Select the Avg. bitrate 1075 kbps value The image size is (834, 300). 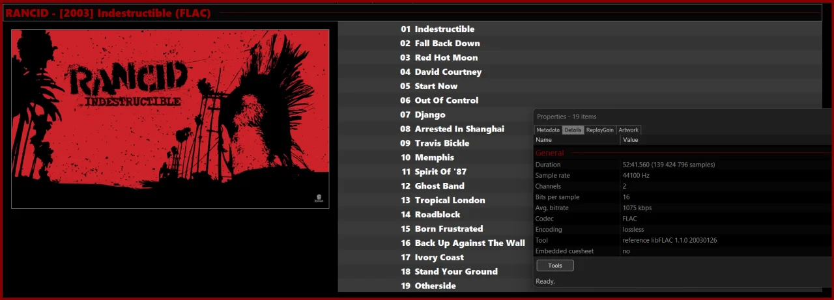637,208
